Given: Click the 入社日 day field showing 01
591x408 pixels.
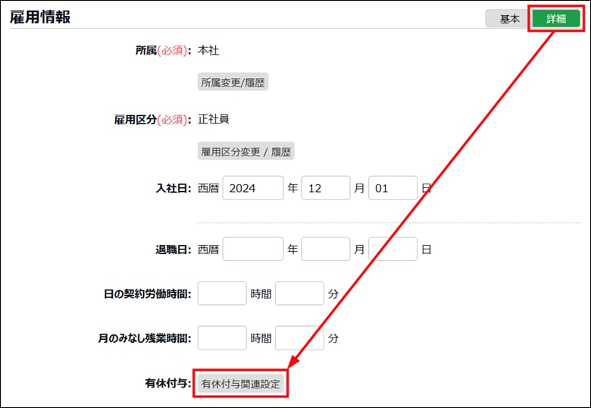Looking at the screenshot, I should 392,188.
